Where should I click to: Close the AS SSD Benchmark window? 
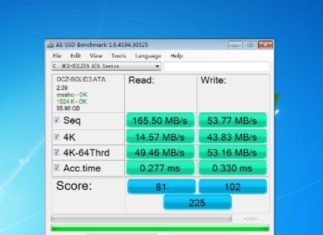(265, 45)
